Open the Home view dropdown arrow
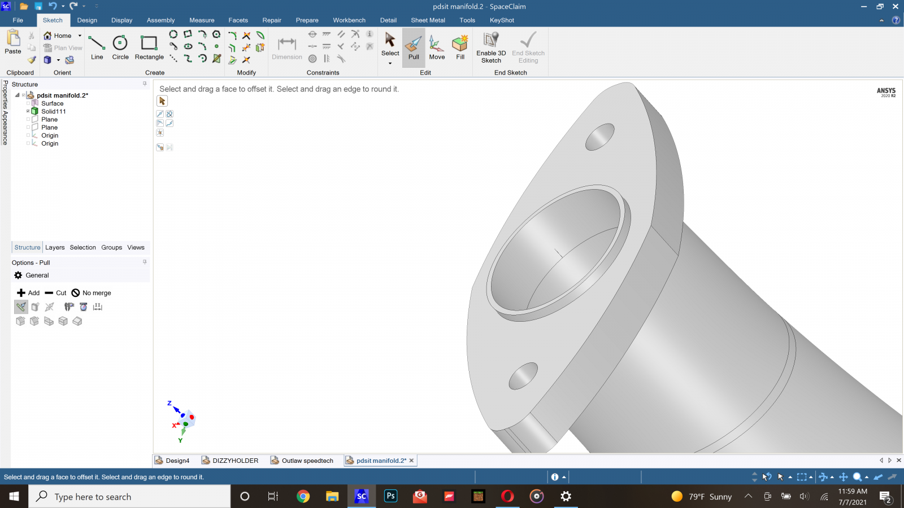This screenshot has width=904, height=508. coord(80,36)
